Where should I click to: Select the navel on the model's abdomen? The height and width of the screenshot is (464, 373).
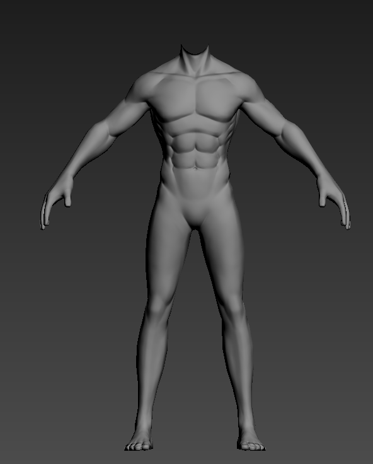tap(195, 169)
